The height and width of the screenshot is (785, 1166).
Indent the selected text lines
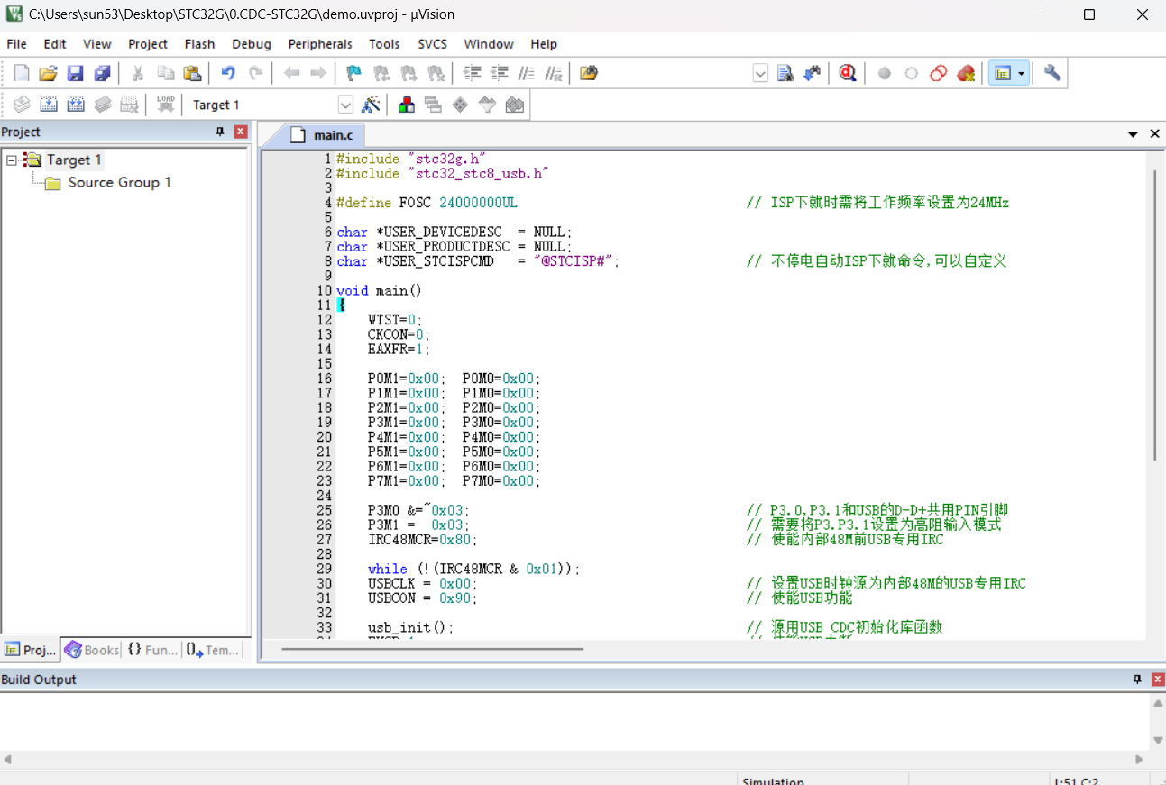[x=472, y=73]
